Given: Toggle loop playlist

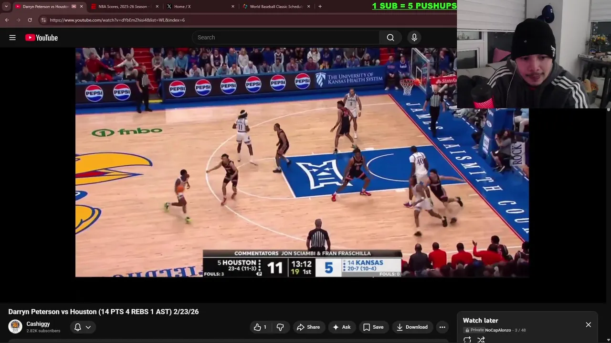Looking at the screenshot, I should [467, 340].
